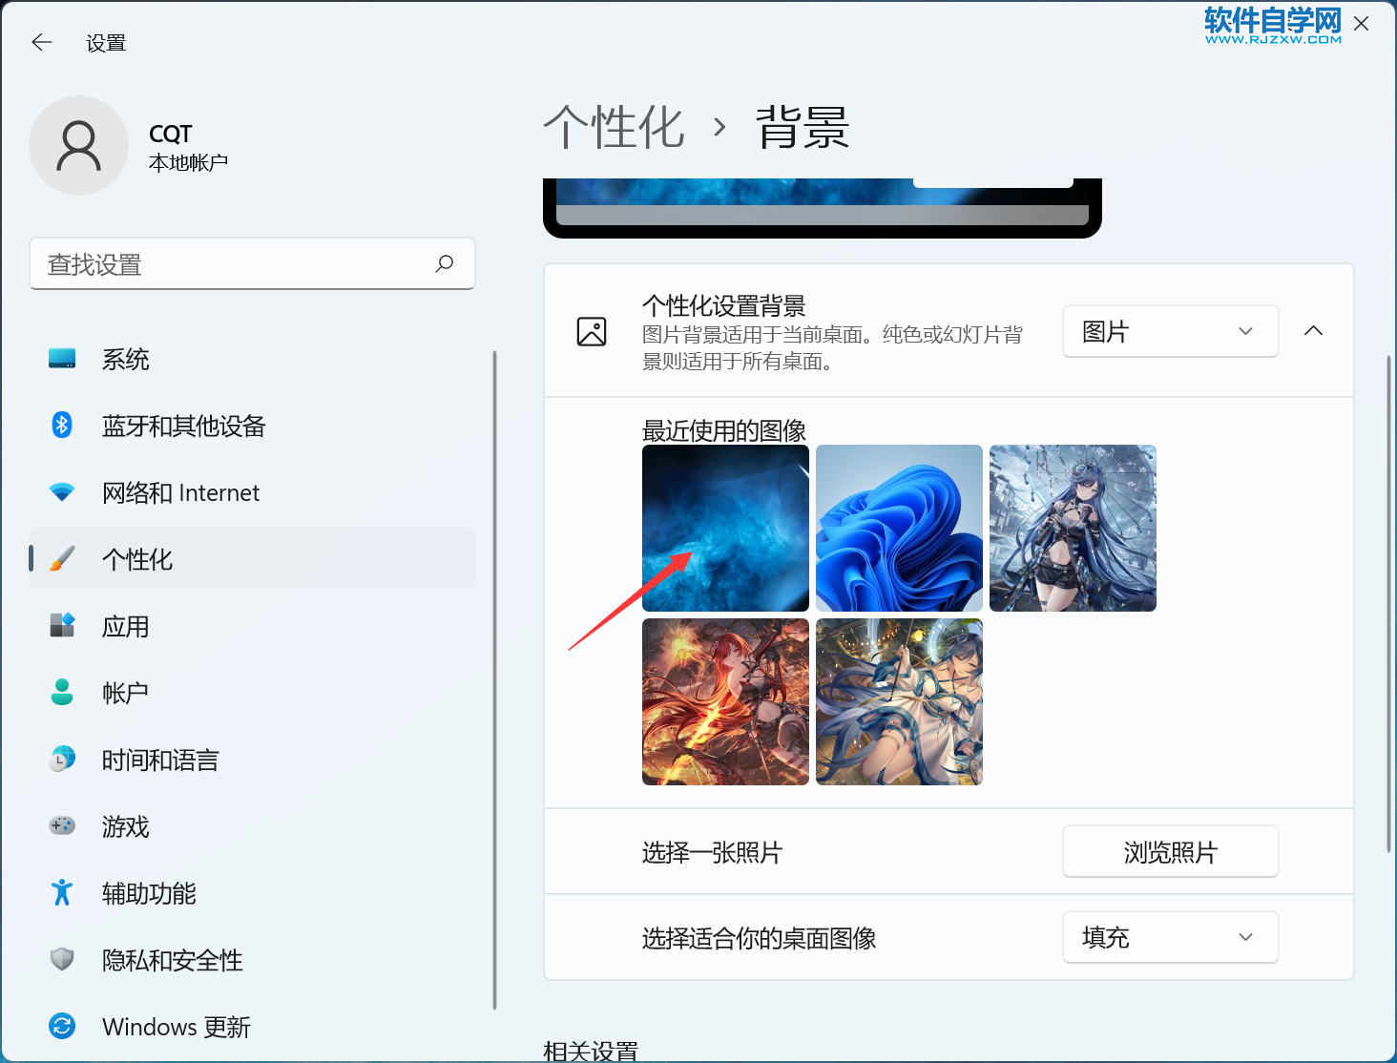Open the 图片 background type dropdown
The height and width of the screenshot is (1063, 1397).
(1170, 331)
